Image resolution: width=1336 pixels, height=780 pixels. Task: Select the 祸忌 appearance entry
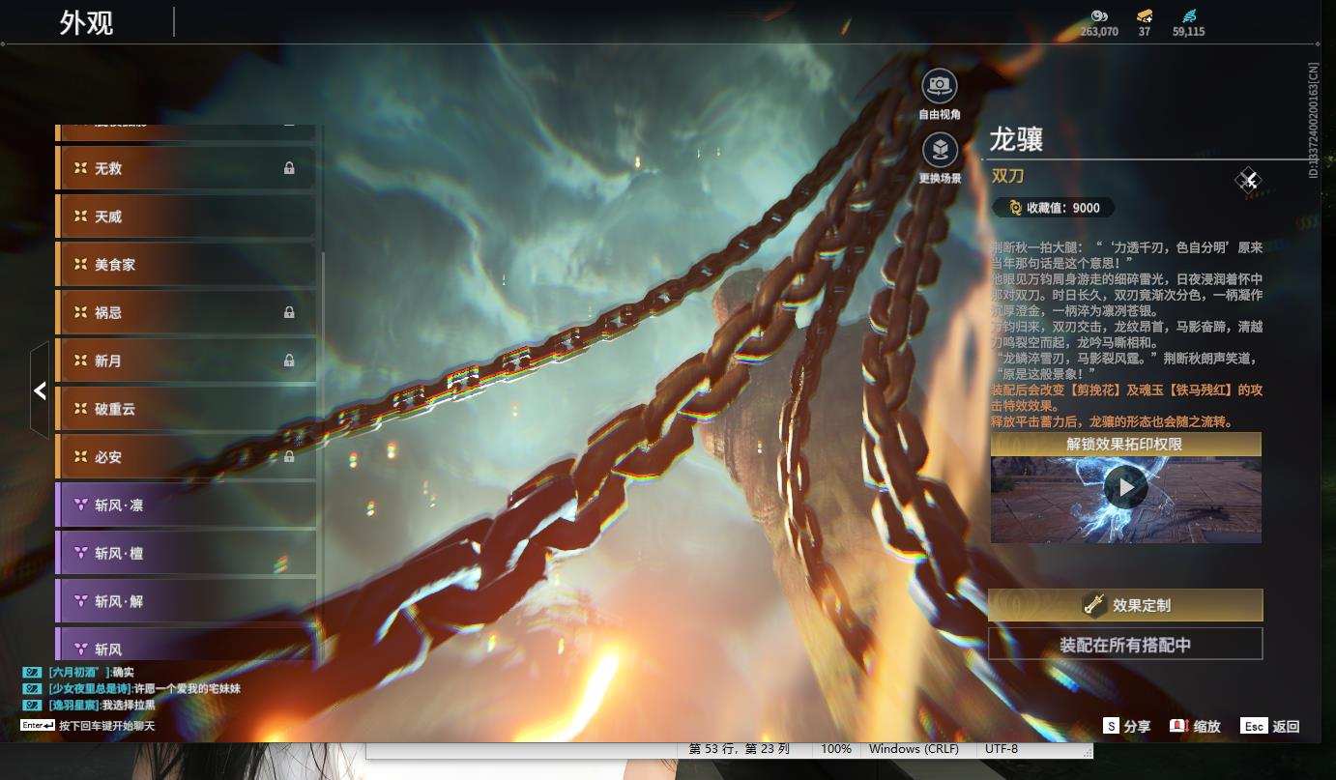click(x=186, y=312)
